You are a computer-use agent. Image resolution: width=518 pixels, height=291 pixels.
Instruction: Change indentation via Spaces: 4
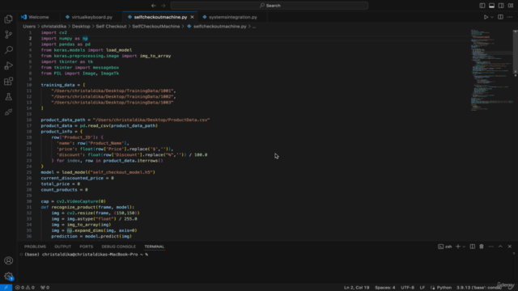pos(385,288)
